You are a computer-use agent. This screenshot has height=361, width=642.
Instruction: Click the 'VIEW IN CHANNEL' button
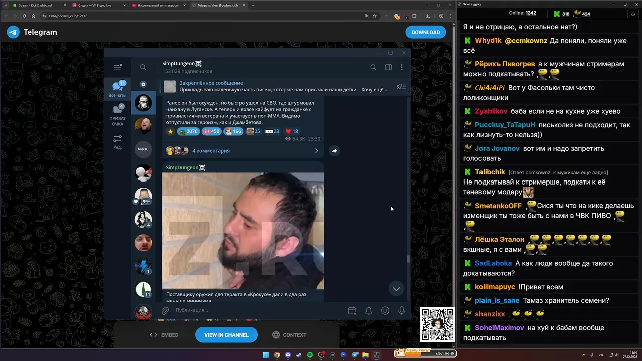click(x=226, y=335)
